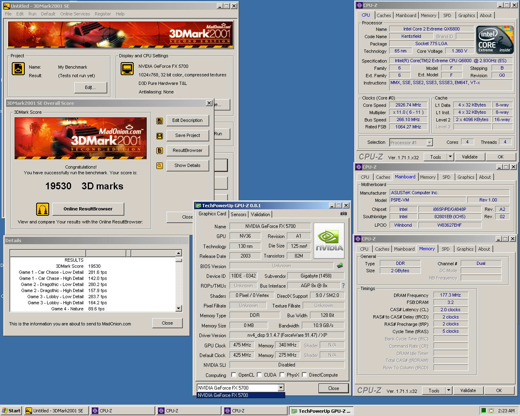Click the 3DMark2001 window title icon

click(6, 6)
